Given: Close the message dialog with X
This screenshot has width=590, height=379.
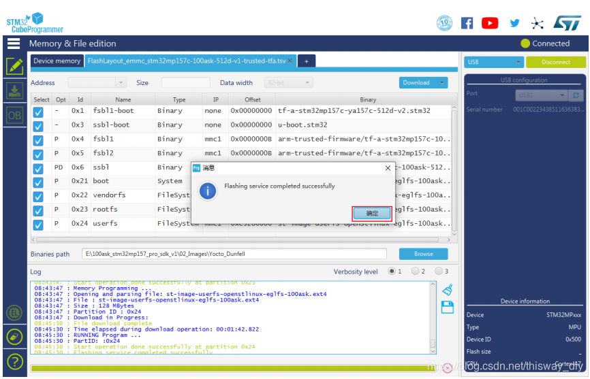Looking at the screenshot, I should [388, 168].
